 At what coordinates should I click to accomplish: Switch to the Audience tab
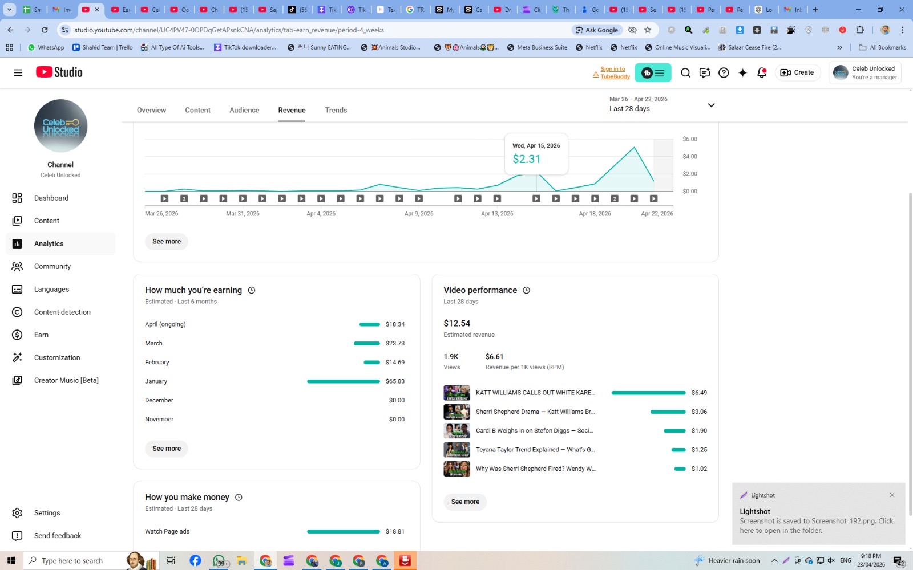tap(244, 110)
